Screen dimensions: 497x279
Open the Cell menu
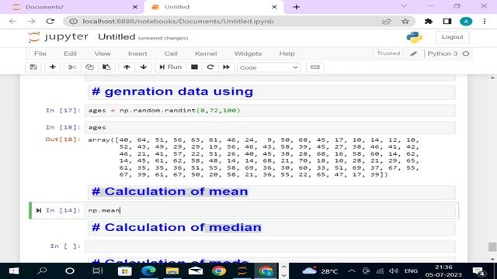pyautogui.click(x=171, y=53)
